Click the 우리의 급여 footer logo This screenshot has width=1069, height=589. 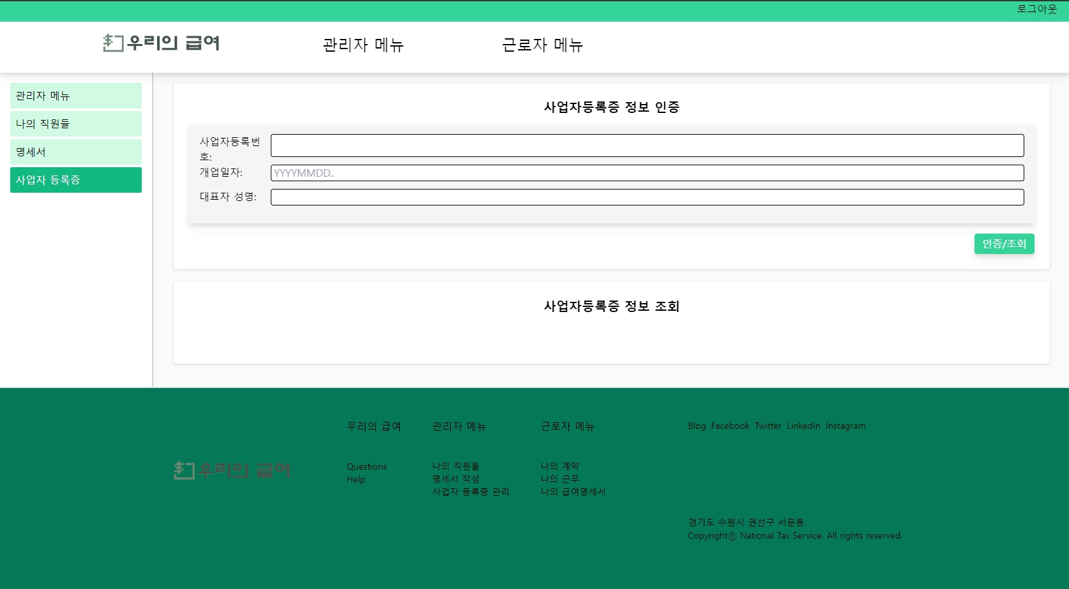(232, 470)
